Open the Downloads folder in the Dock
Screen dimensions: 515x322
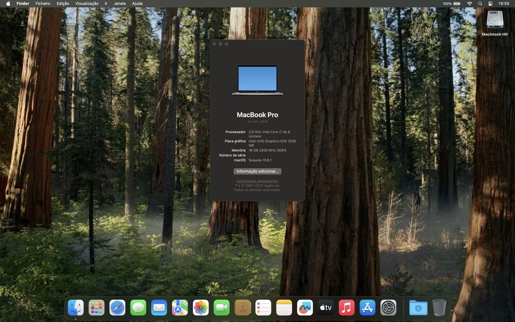click(x=418, y=308)
